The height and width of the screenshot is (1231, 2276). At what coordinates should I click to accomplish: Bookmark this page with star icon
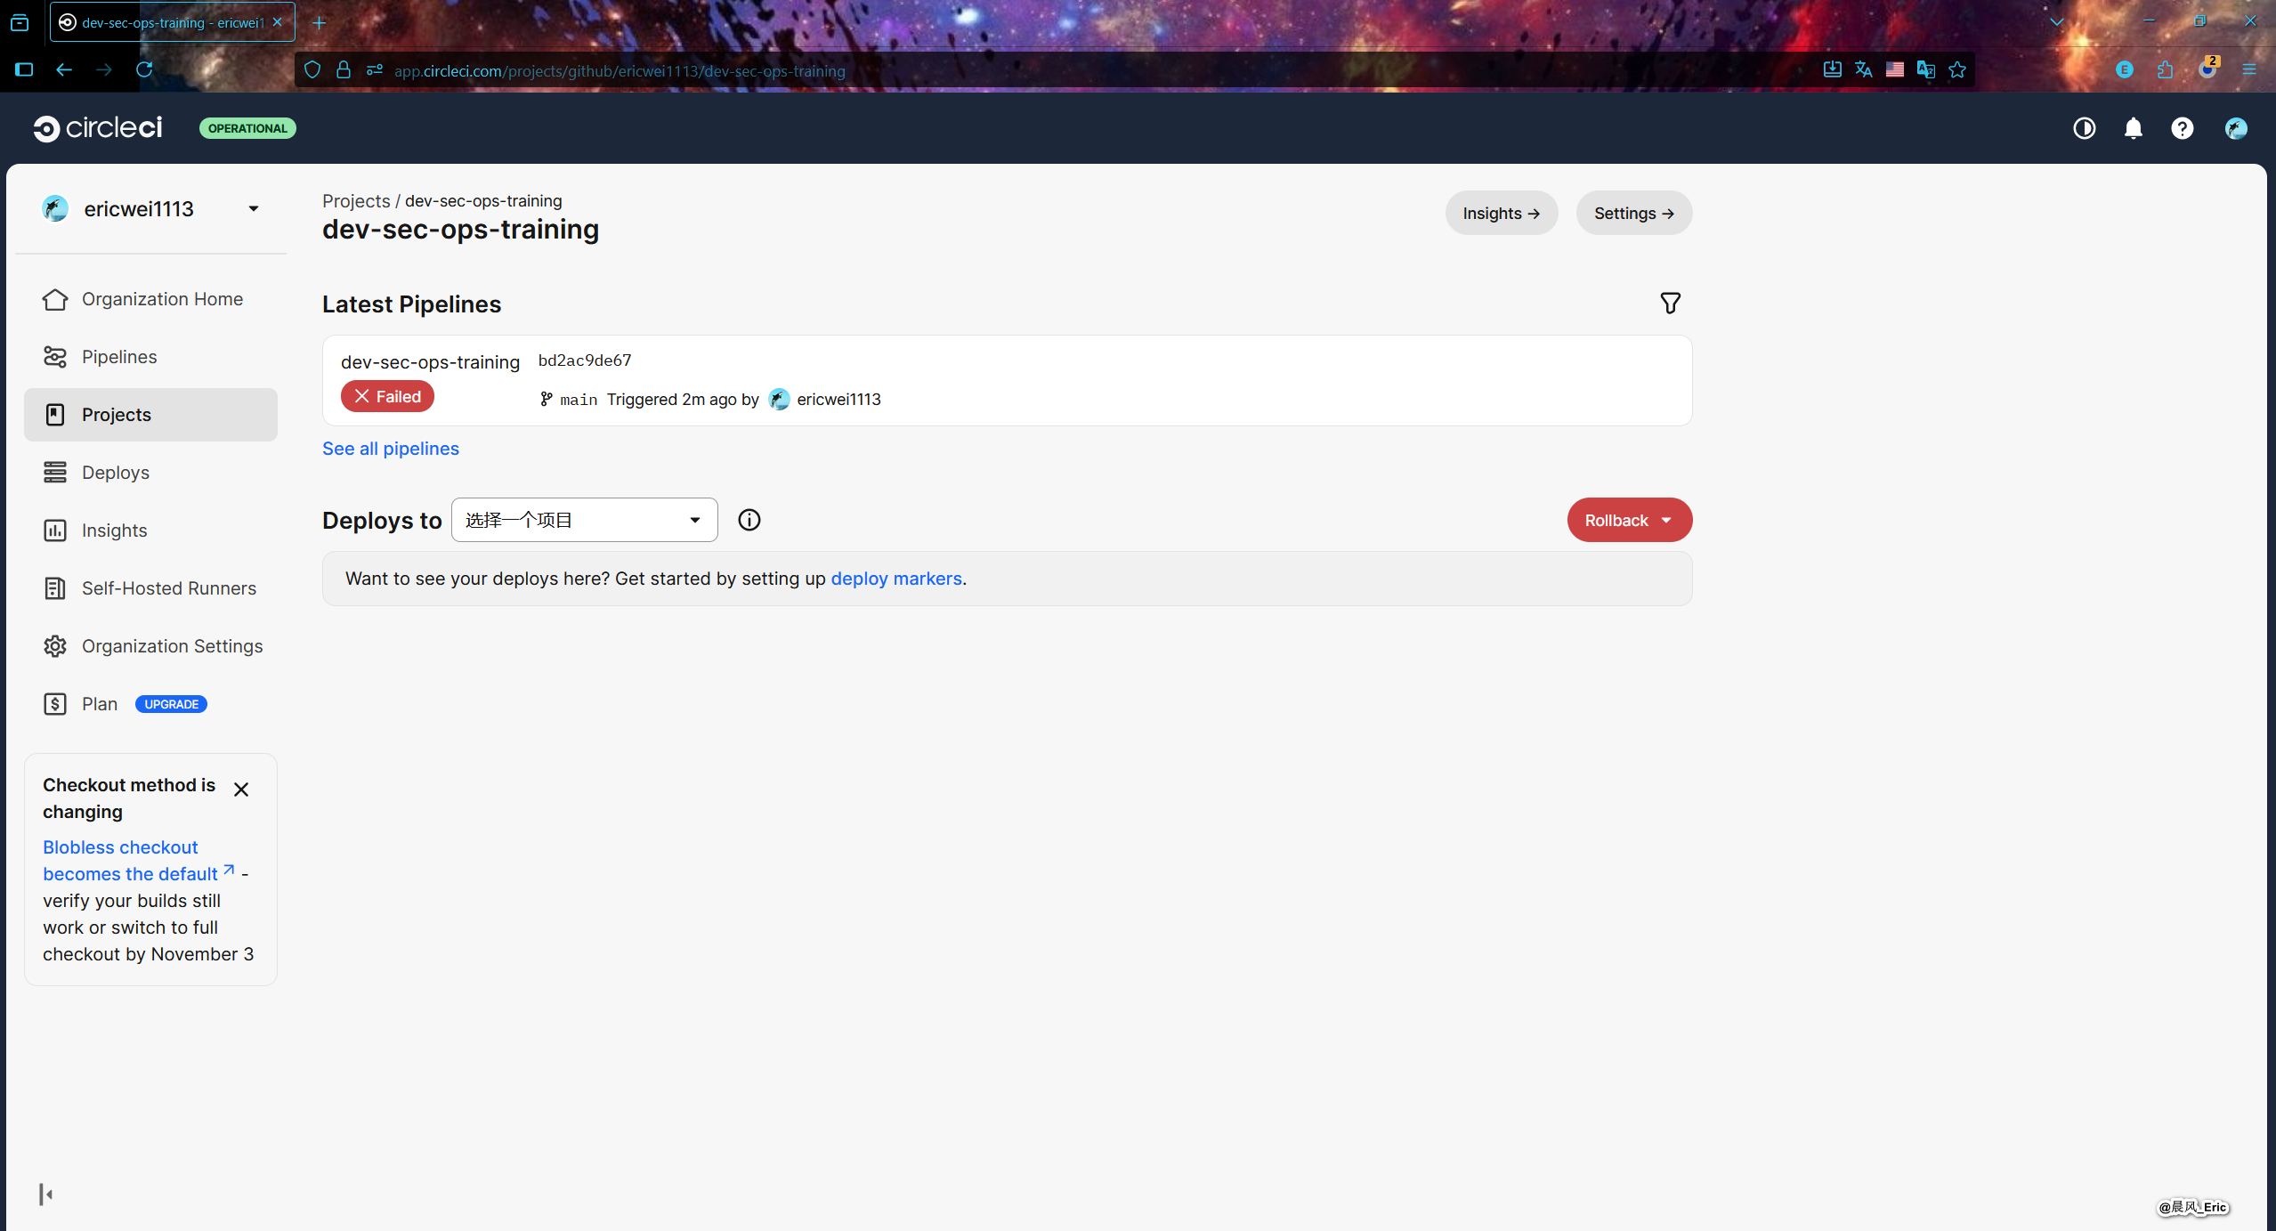point(1956,70)
